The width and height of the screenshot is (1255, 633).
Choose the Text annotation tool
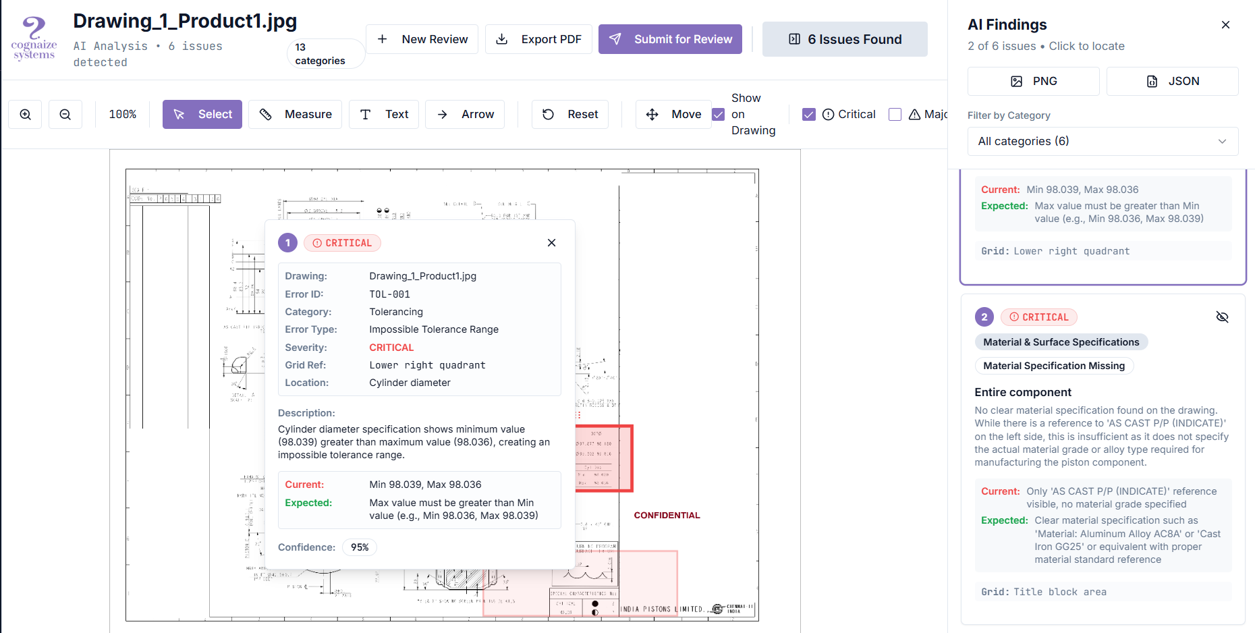click(383, 114)
